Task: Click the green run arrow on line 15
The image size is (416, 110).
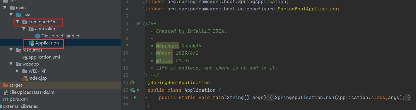Action: point(138,90)
